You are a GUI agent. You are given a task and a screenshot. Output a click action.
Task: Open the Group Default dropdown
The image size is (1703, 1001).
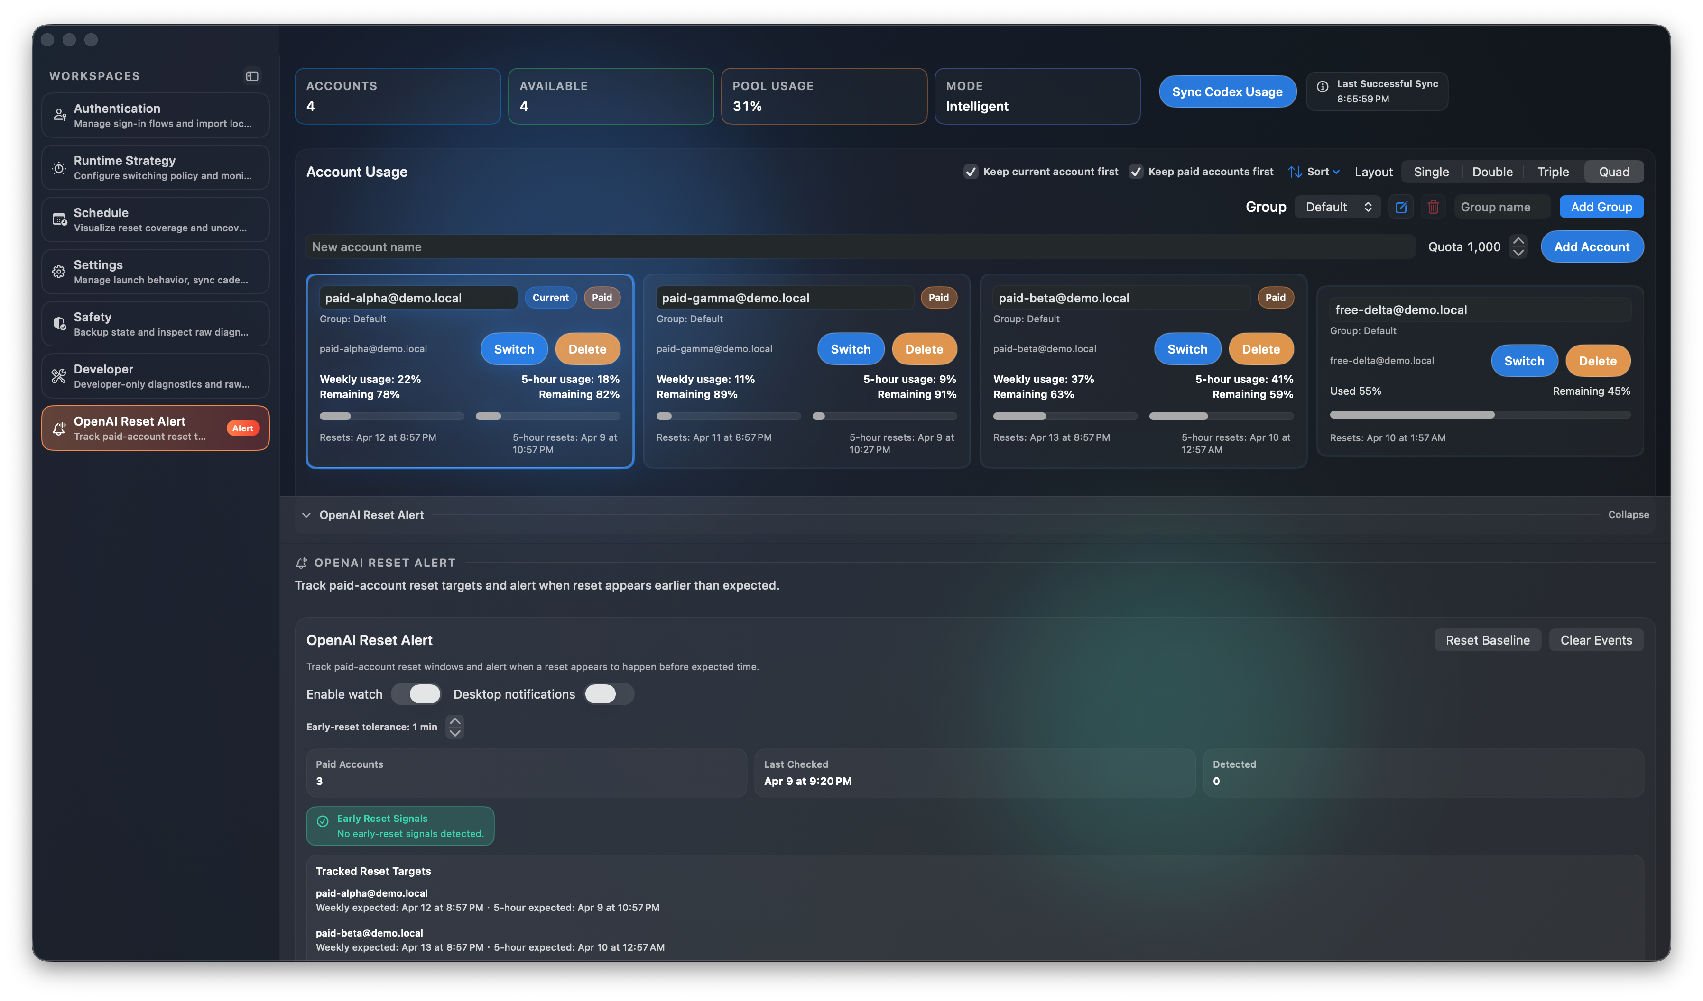pyautogui.click(x=1337, y=207)
